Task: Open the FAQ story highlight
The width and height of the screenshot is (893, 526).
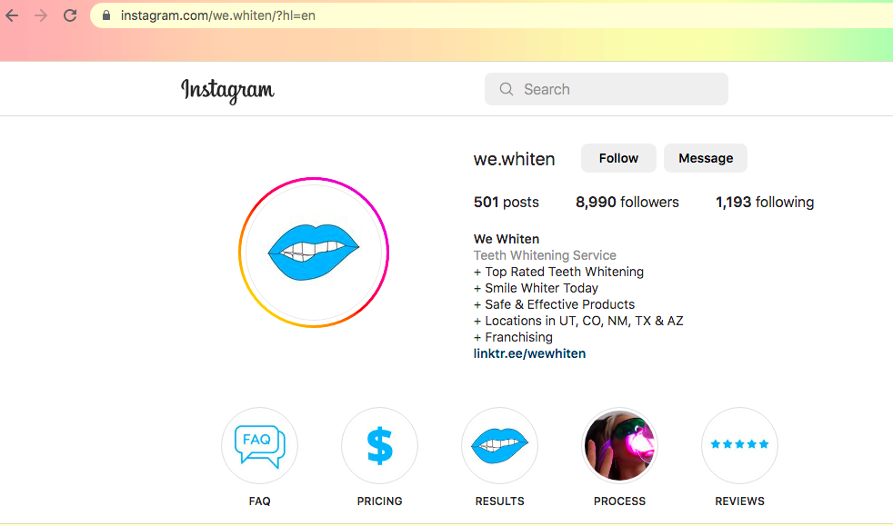Action: coord(259,445)
